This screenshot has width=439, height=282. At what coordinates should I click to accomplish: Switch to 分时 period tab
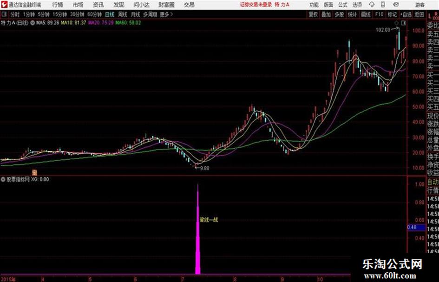(15, 14)
